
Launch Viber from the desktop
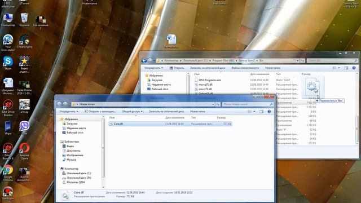(24, 128)
